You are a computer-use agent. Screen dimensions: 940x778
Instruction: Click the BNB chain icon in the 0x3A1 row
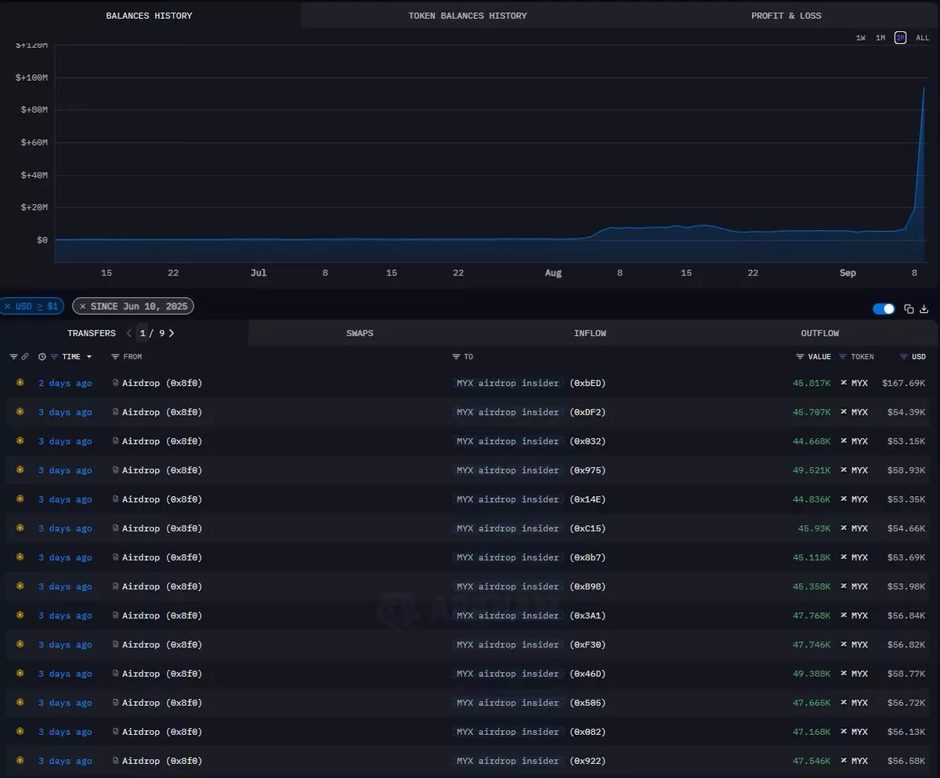tap(20, 615)
